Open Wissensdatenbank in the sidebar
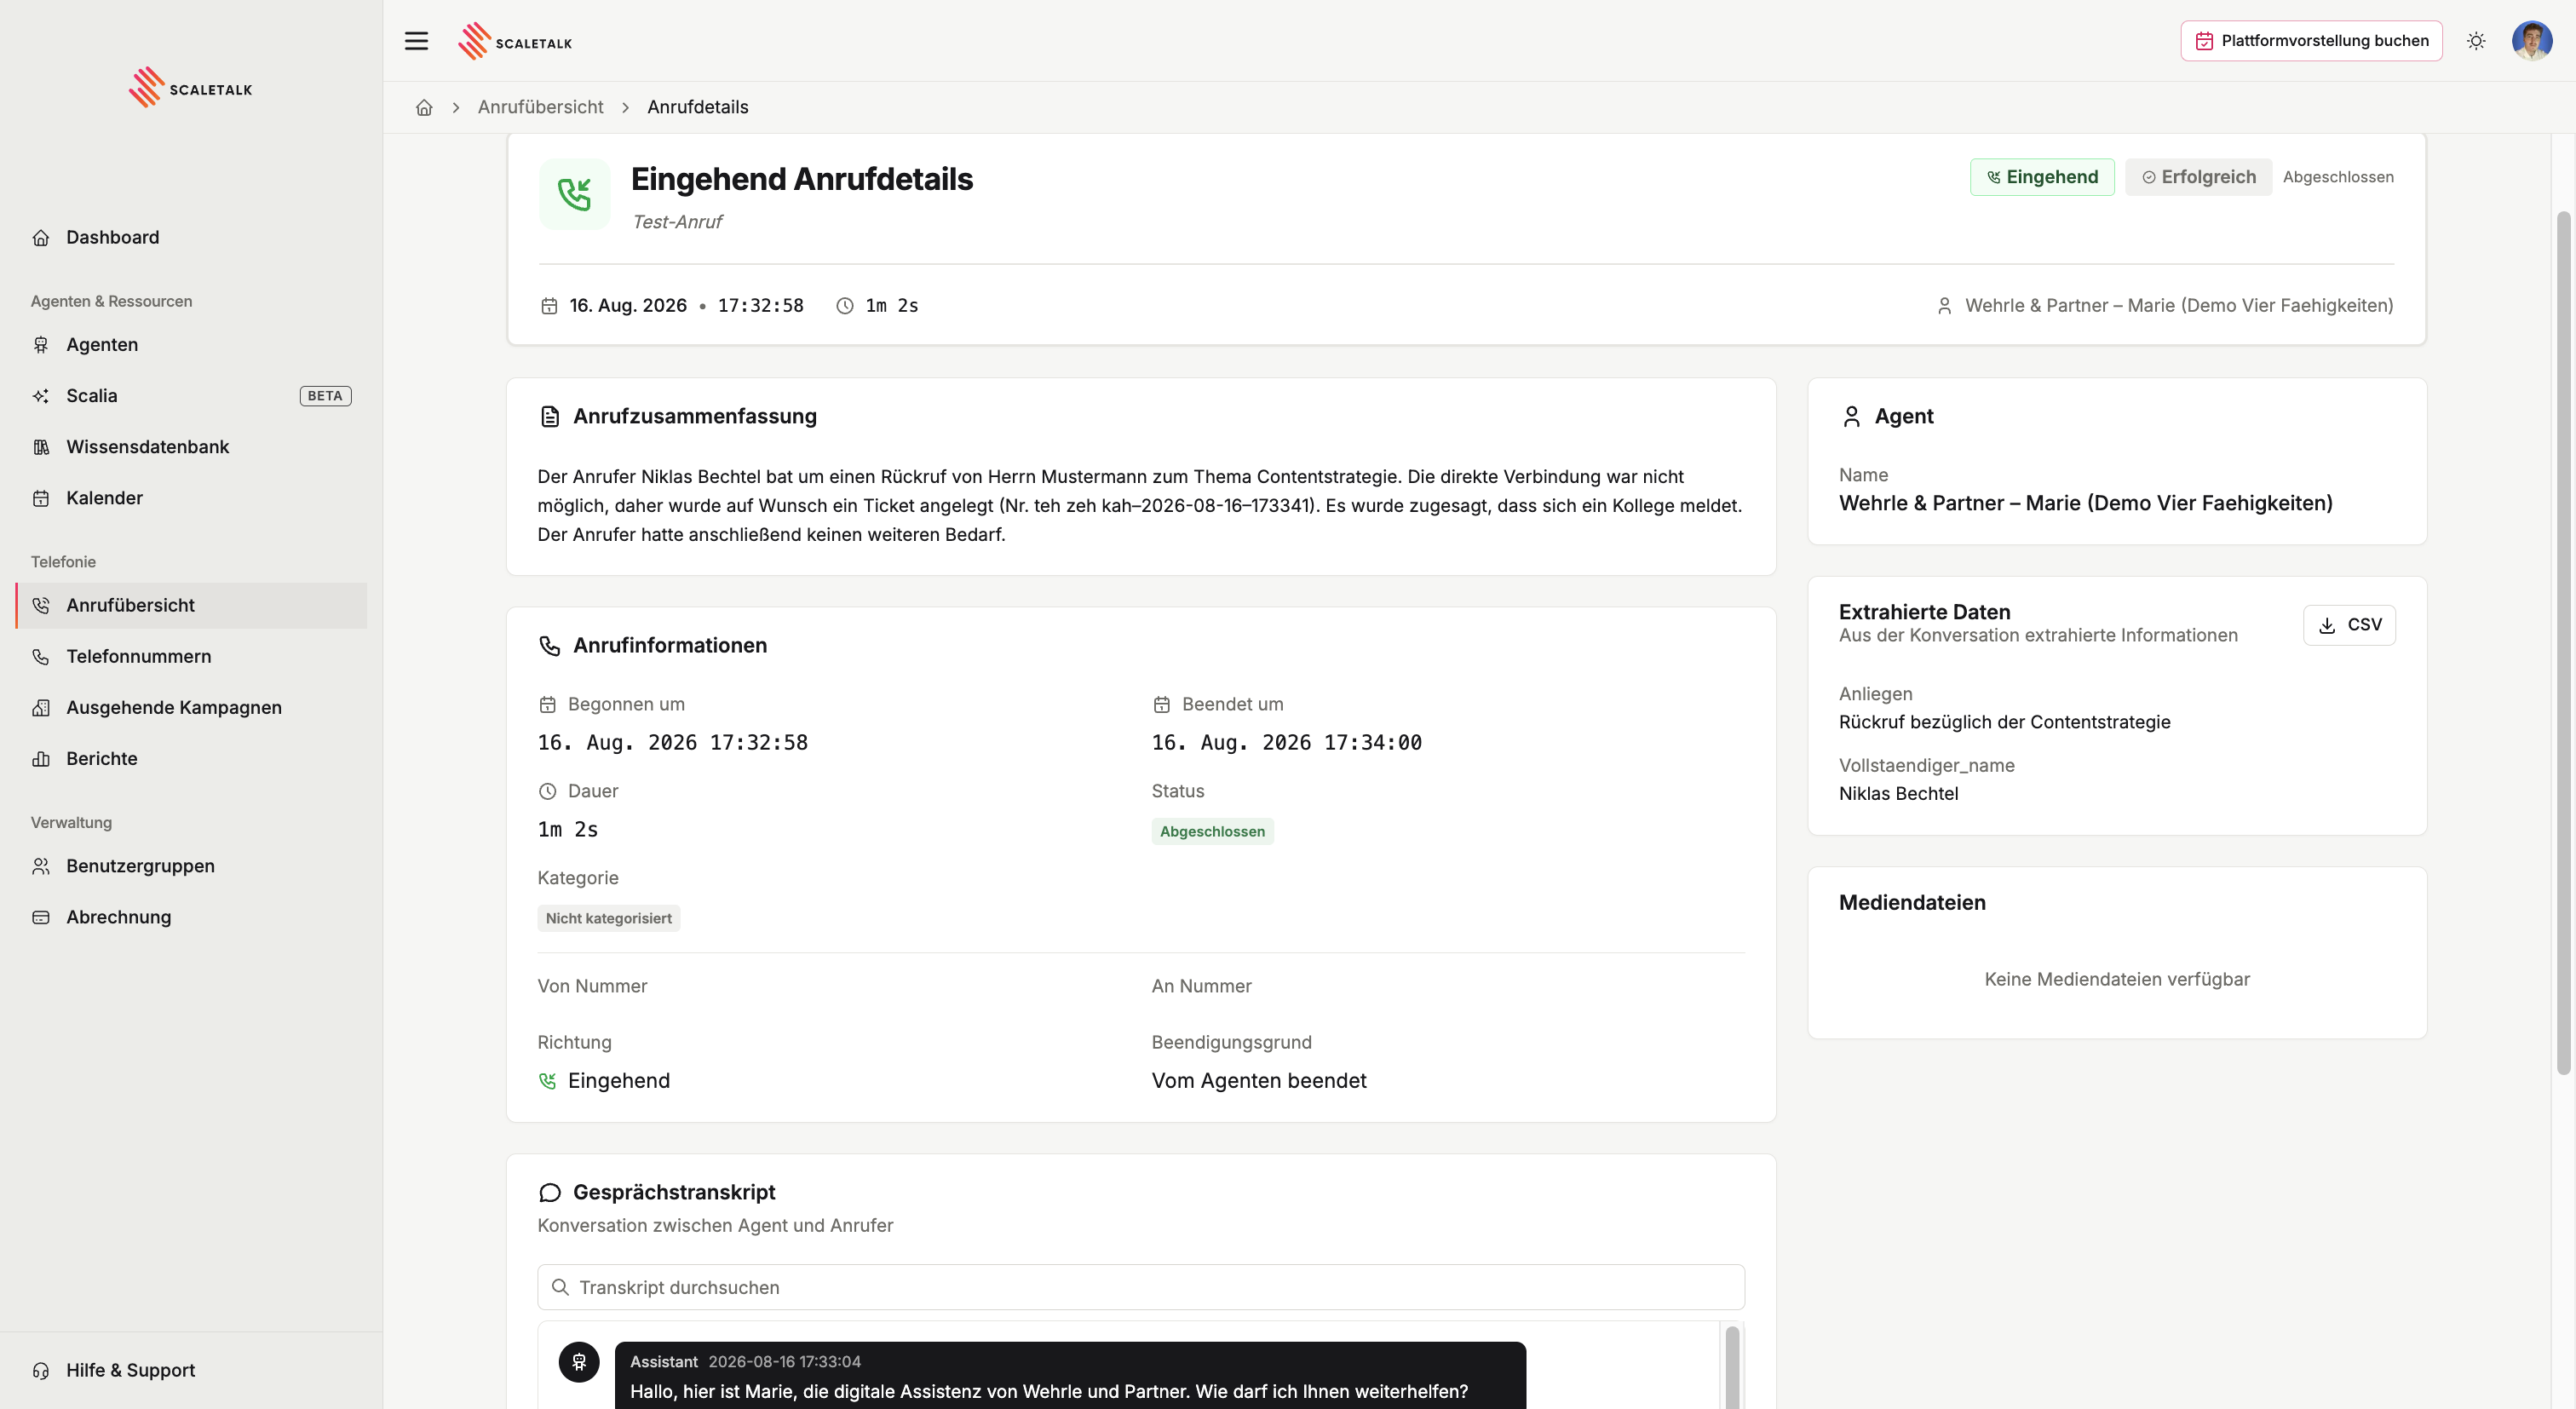 tap(191, 446)
